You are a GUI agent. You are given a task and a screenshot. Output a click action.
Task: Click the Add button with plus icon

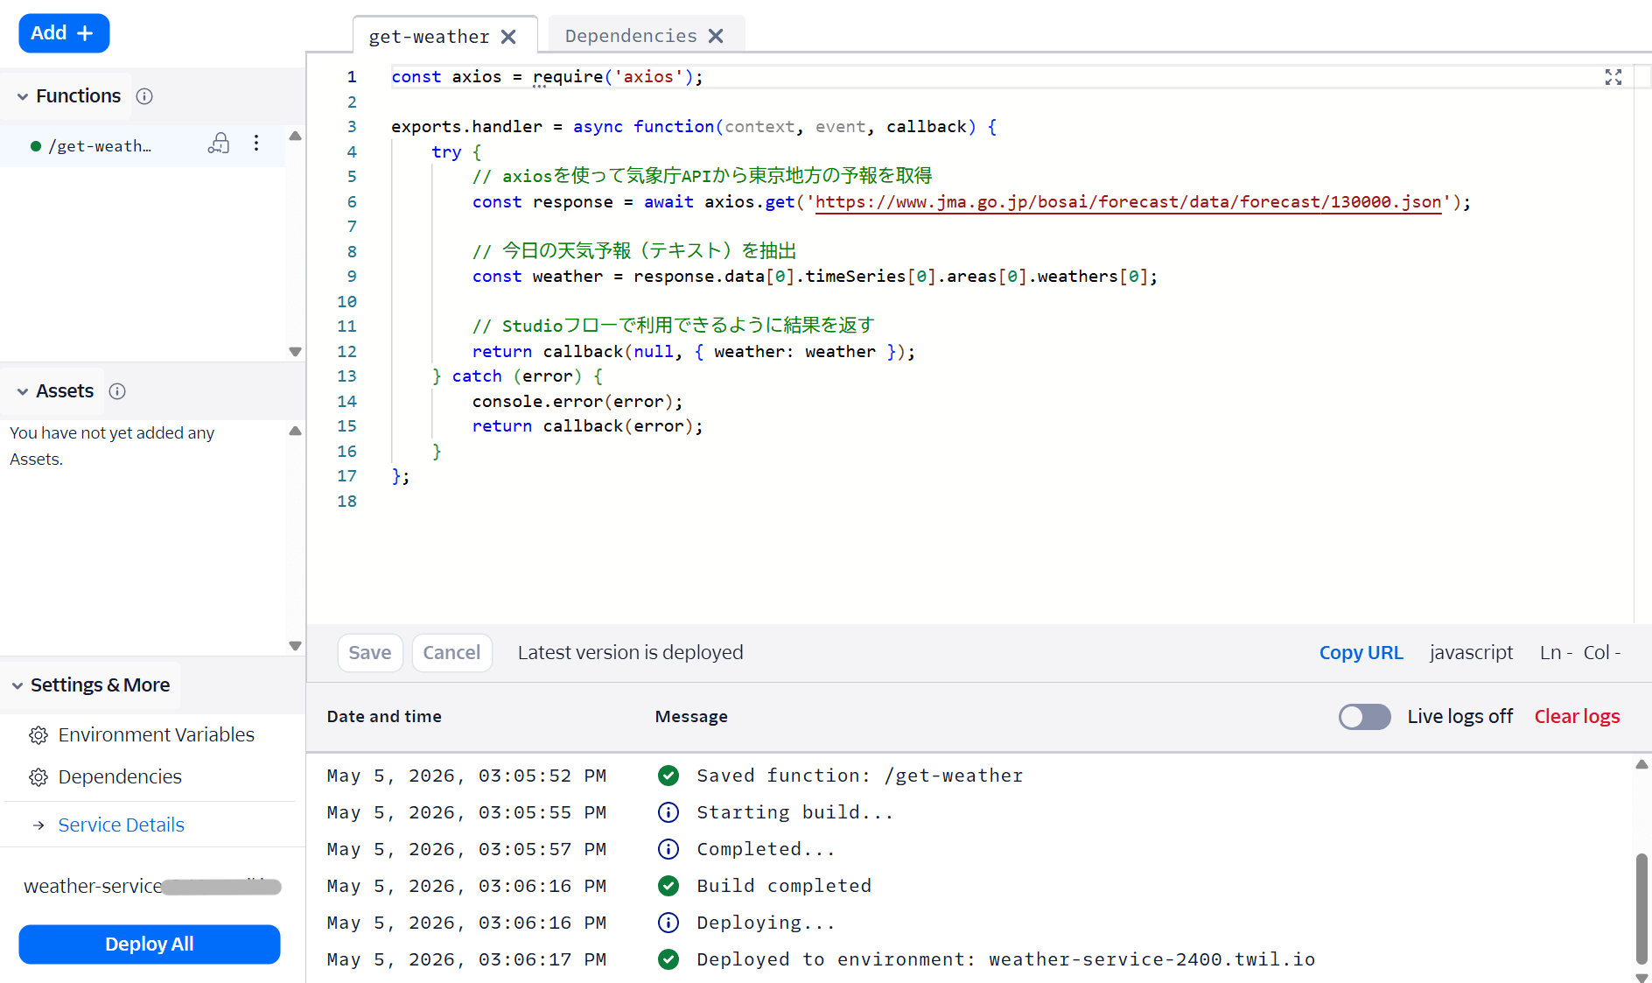64,33
